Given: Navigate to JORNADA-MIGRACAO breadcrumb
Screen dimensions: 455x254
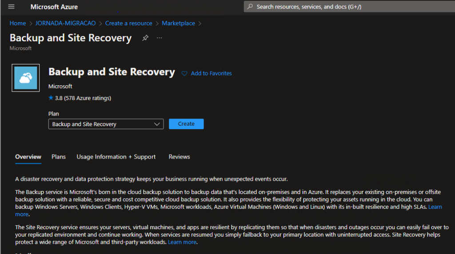Looking at the screenshot, I should tap(65, 23).
